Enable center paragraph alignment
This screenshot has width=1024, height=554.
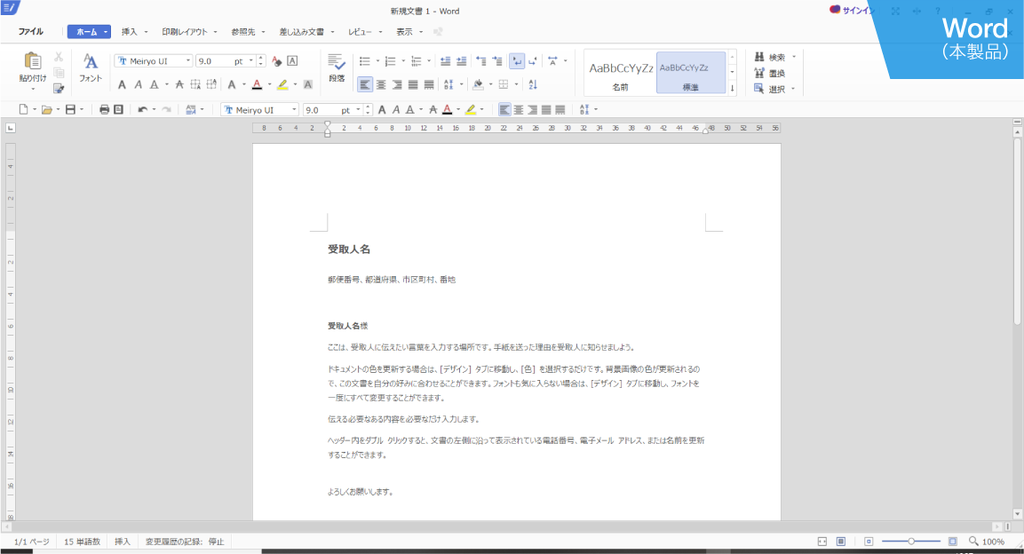tap(382, 84)
